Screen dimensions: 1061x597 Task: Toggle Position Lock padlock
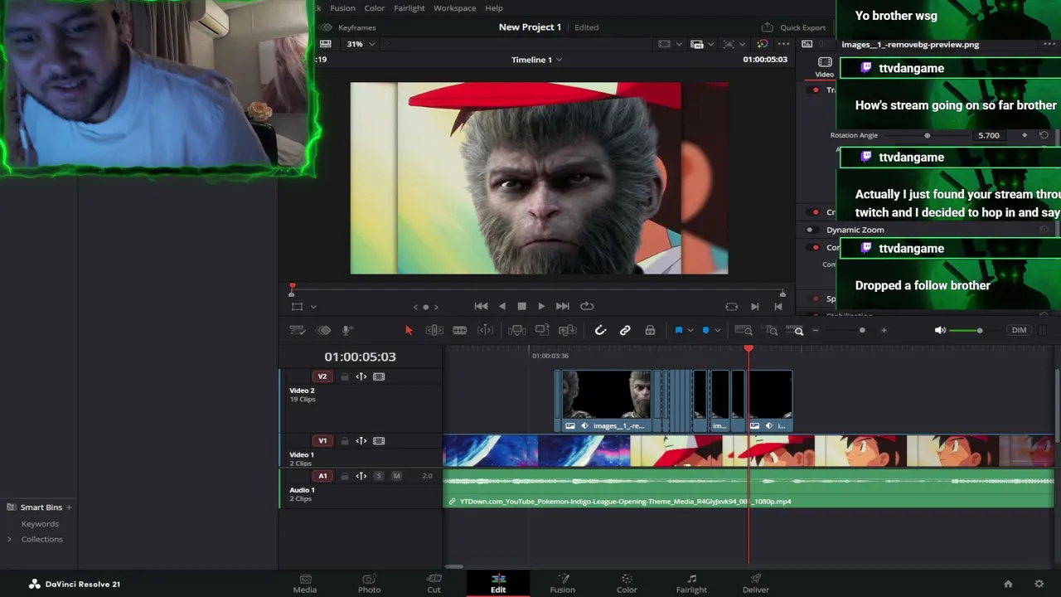click(650, 330)
